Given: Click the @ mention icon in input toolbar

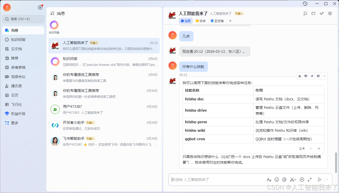Looking at the screenshot, I should click(x=285, y=180).
